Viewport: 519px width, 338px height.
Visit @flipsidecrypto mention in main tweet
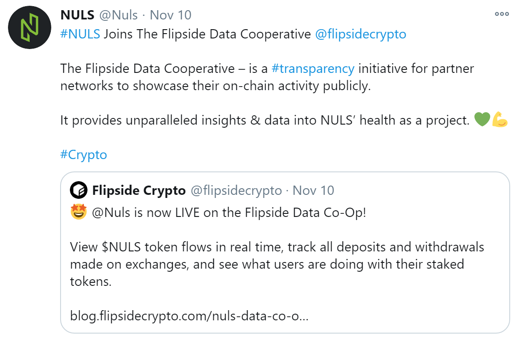(x=360, y=34)
